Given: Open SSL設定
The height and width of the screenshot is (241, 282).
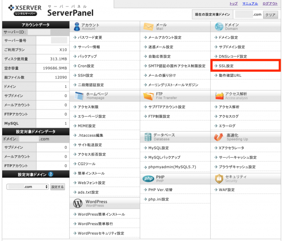Looking at the screenshot, I should pos(226,66).
